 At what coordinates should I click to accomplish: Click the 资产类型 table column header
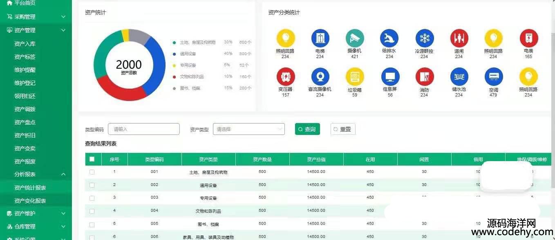(x=208, y=159)
